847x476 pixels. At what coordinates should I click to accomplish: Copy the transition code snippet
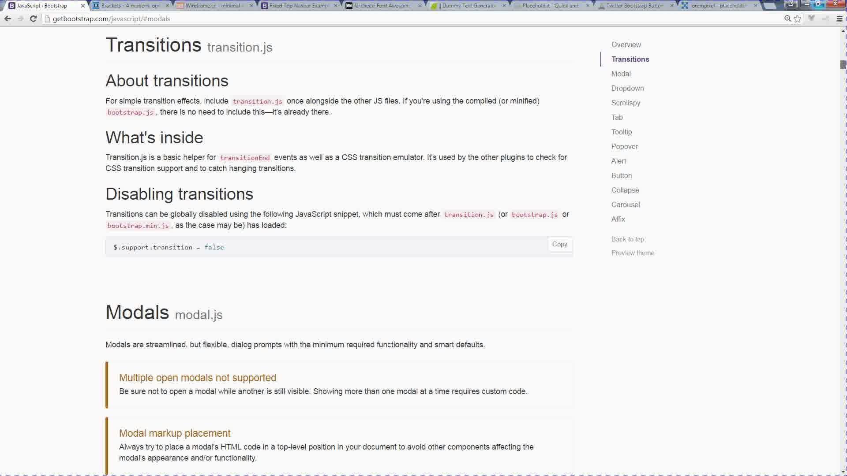(x=559, y=244)
